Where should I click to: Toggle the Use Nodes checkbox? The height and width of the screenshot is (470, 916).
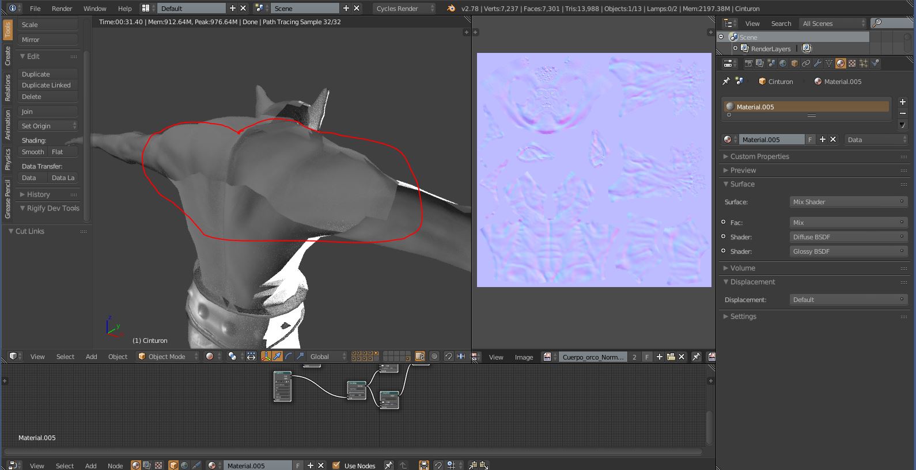(x=335, y=465)
